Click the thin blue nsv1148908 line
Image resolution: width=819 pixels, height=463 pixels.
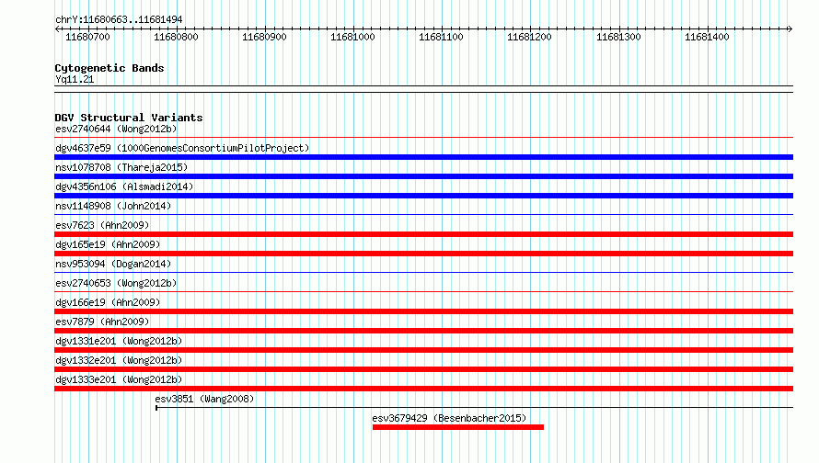[x=423, y=214]
